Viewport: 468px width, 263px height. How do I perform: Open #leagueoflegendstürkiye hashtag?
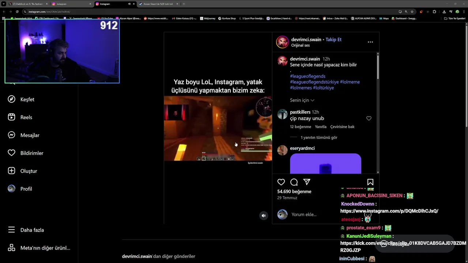click(314, 82)
